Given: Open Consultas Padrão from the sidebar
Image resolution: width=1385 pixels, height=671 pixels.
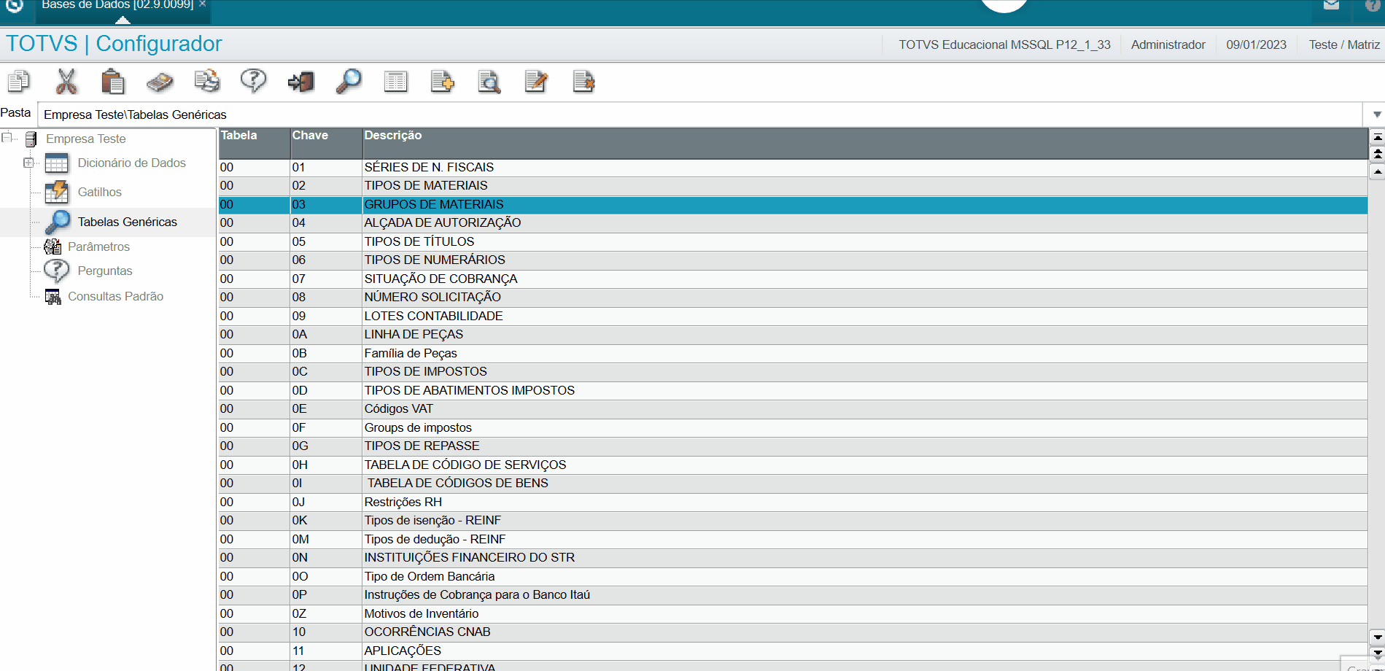Looking at the screenshot, I should (x=115, y=296).
